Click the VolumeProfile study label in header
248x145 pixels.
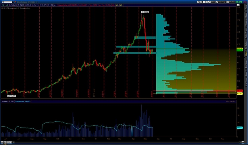84,5
